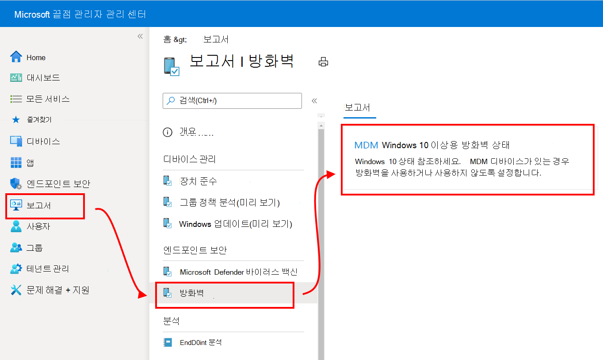Open the 대시보드 chart icon

coord(16,78)
